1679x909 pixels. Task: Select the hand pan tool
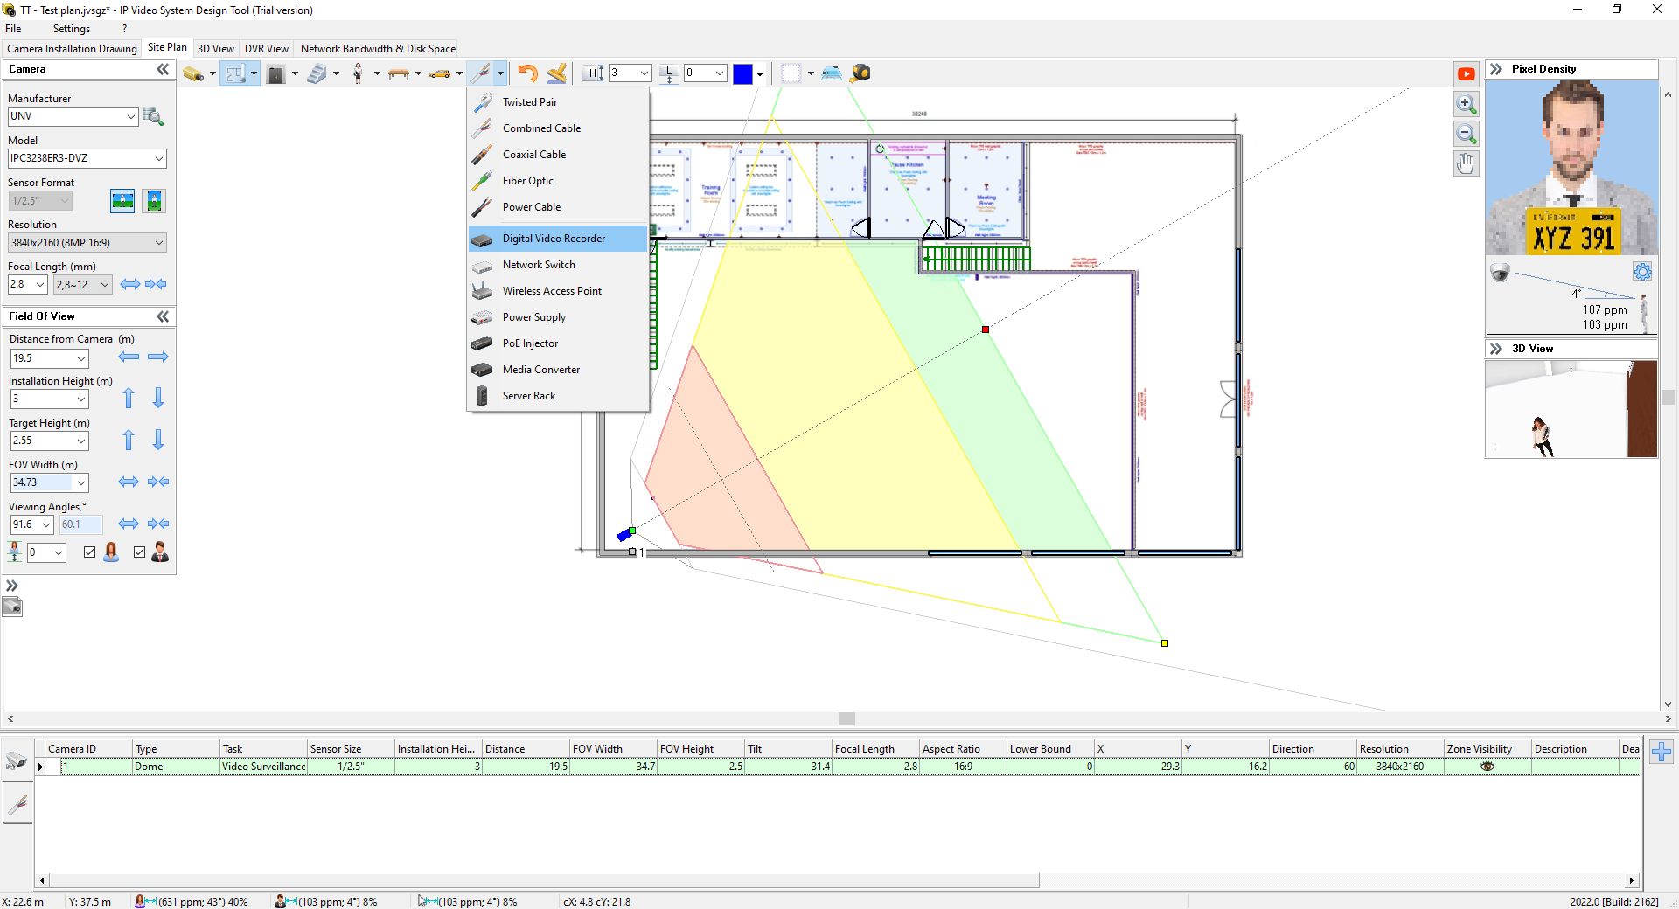[x=1467, y=163]
